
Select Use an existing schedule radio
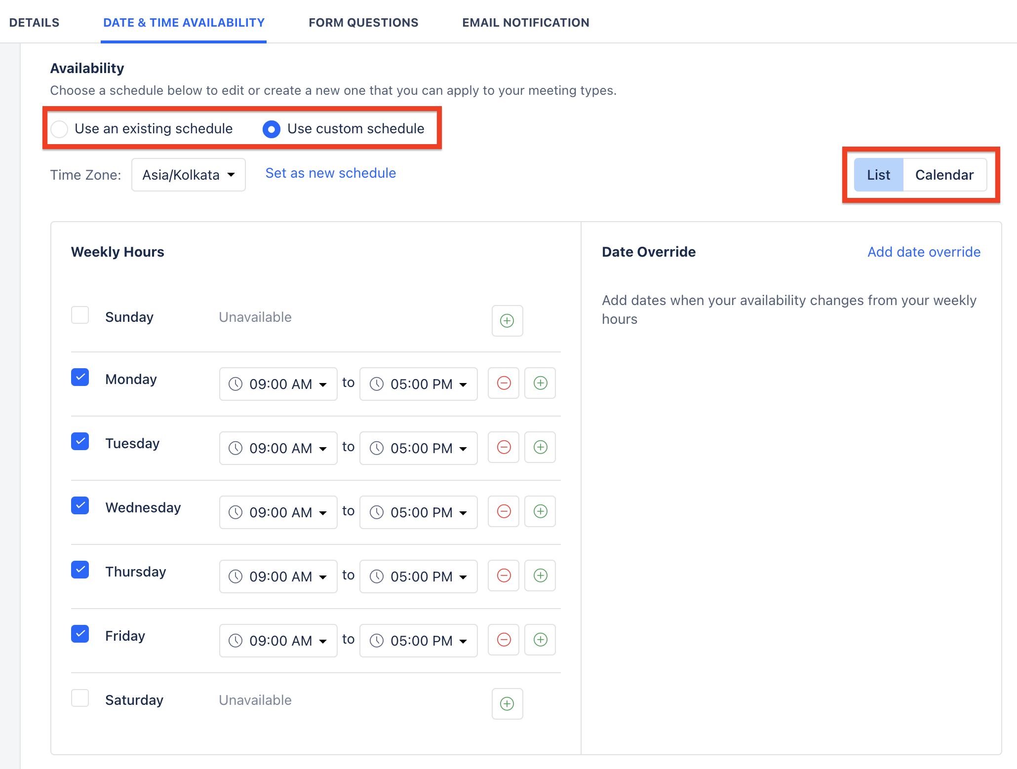point(59,129)
